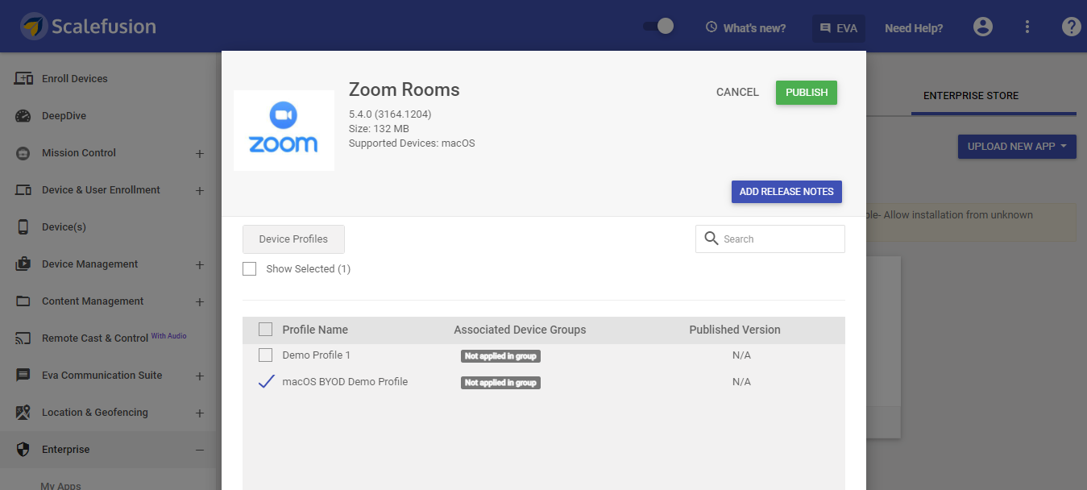Click Demo Profile 1 row name
This screenshot has height=490, width=1087.
(316, 355)
